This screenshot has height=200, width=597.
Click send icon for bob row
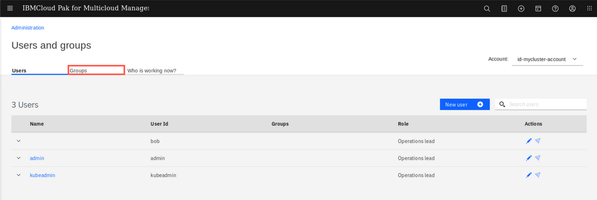[537, 141]
